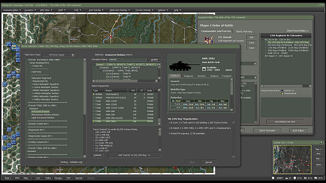Check the first AMX-13/90 tank row box

pyautogui.click(x=94, y=101)
